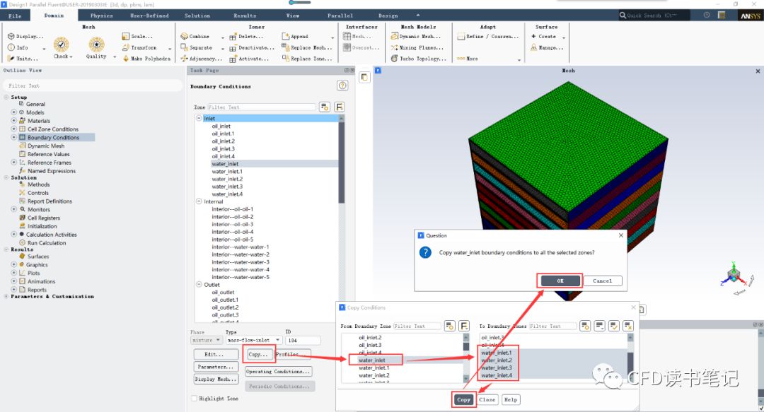Open the Scale mesh dialog
The image size is (764, 412).
137,37
